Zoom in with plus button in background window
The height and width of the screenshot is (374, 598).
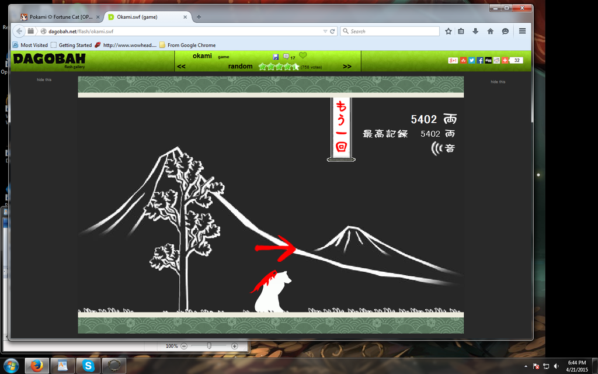coord(235,346)
